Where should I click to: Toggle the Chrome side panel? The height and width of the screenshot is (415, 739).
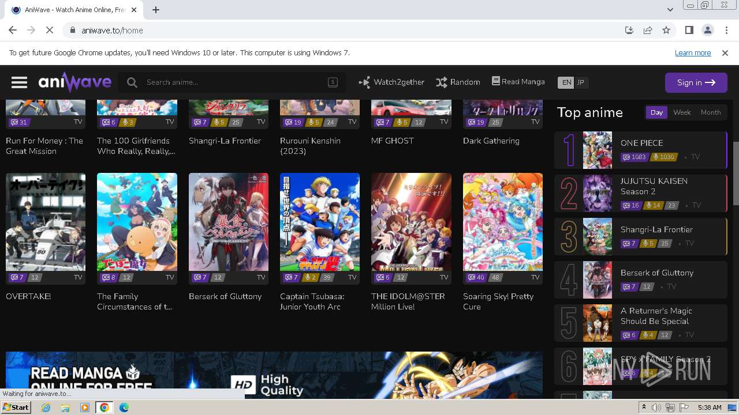[x=689, y=30]
